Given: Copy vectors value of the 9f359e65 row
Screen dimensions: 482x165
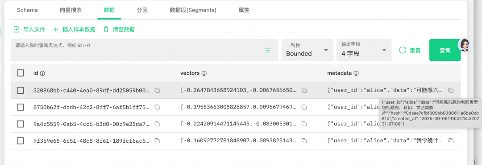Looking at the screenshot, I should point(304,141).
